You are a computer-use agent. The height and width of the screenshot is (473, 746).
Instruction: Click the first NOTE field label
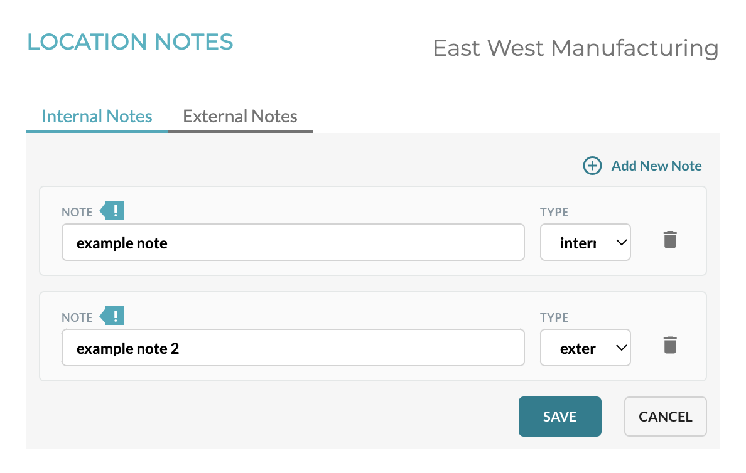(x=77, y=212)
